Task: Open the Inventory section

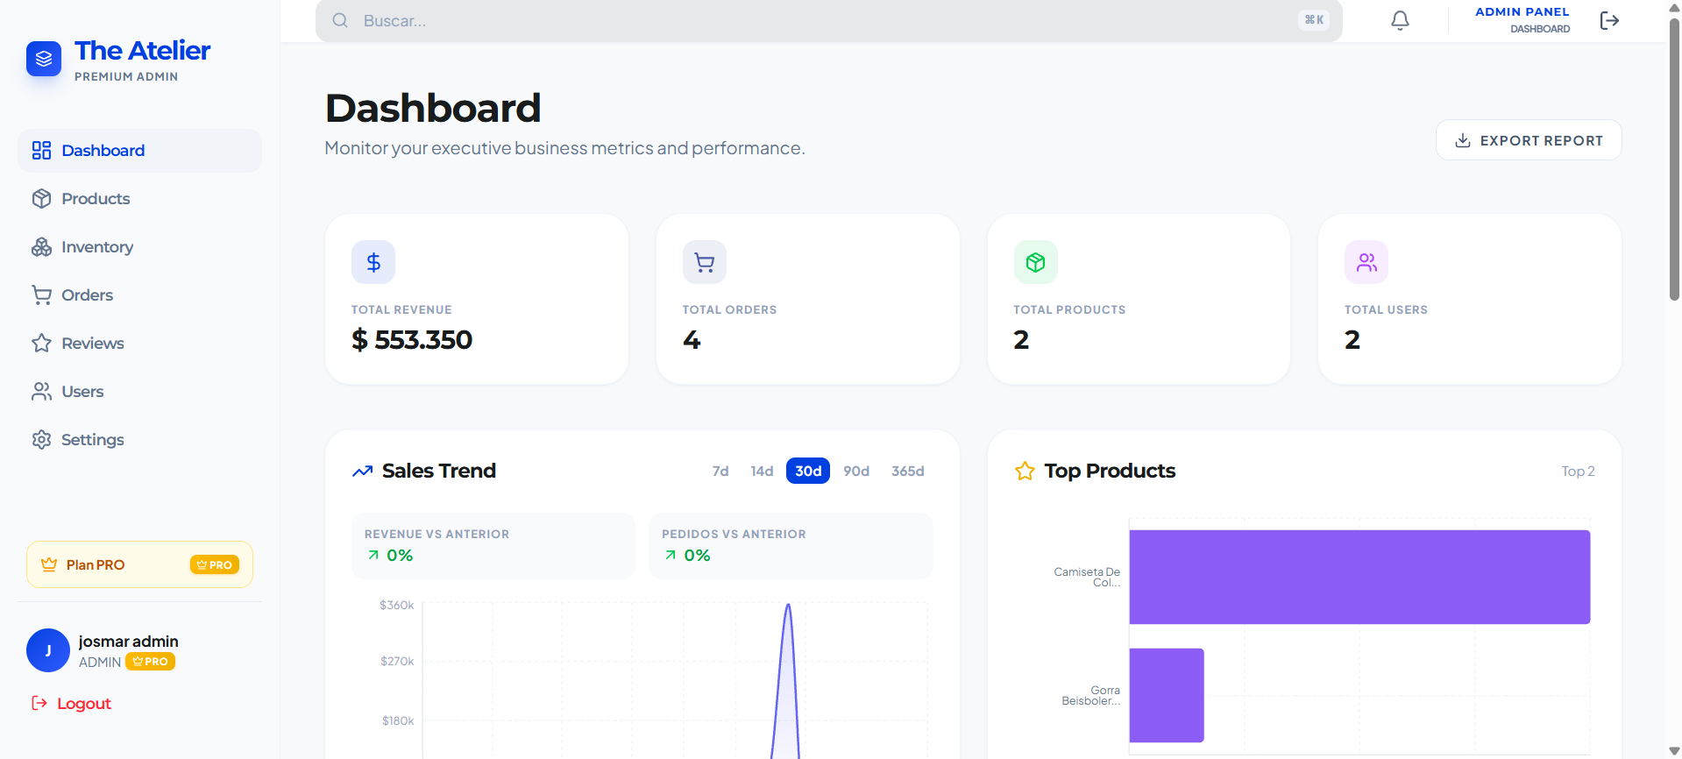Action: tap(139, 247)
